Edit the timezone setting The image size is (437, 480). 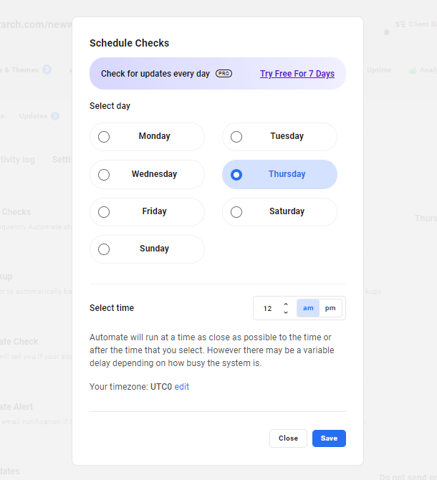click(x=182, y=387)
